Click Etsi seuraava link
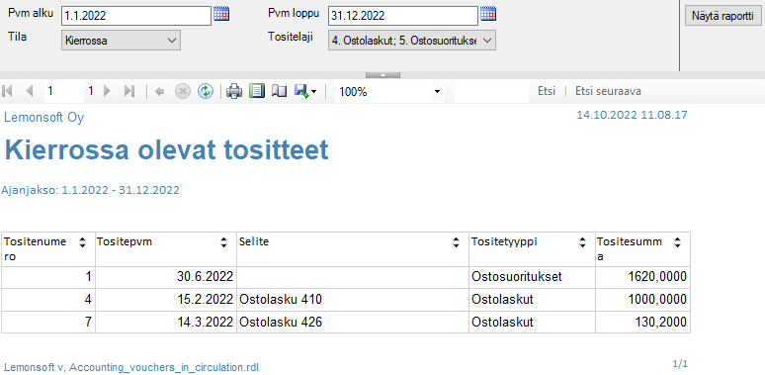Viewport: 765px width, 375px height. 609,91
